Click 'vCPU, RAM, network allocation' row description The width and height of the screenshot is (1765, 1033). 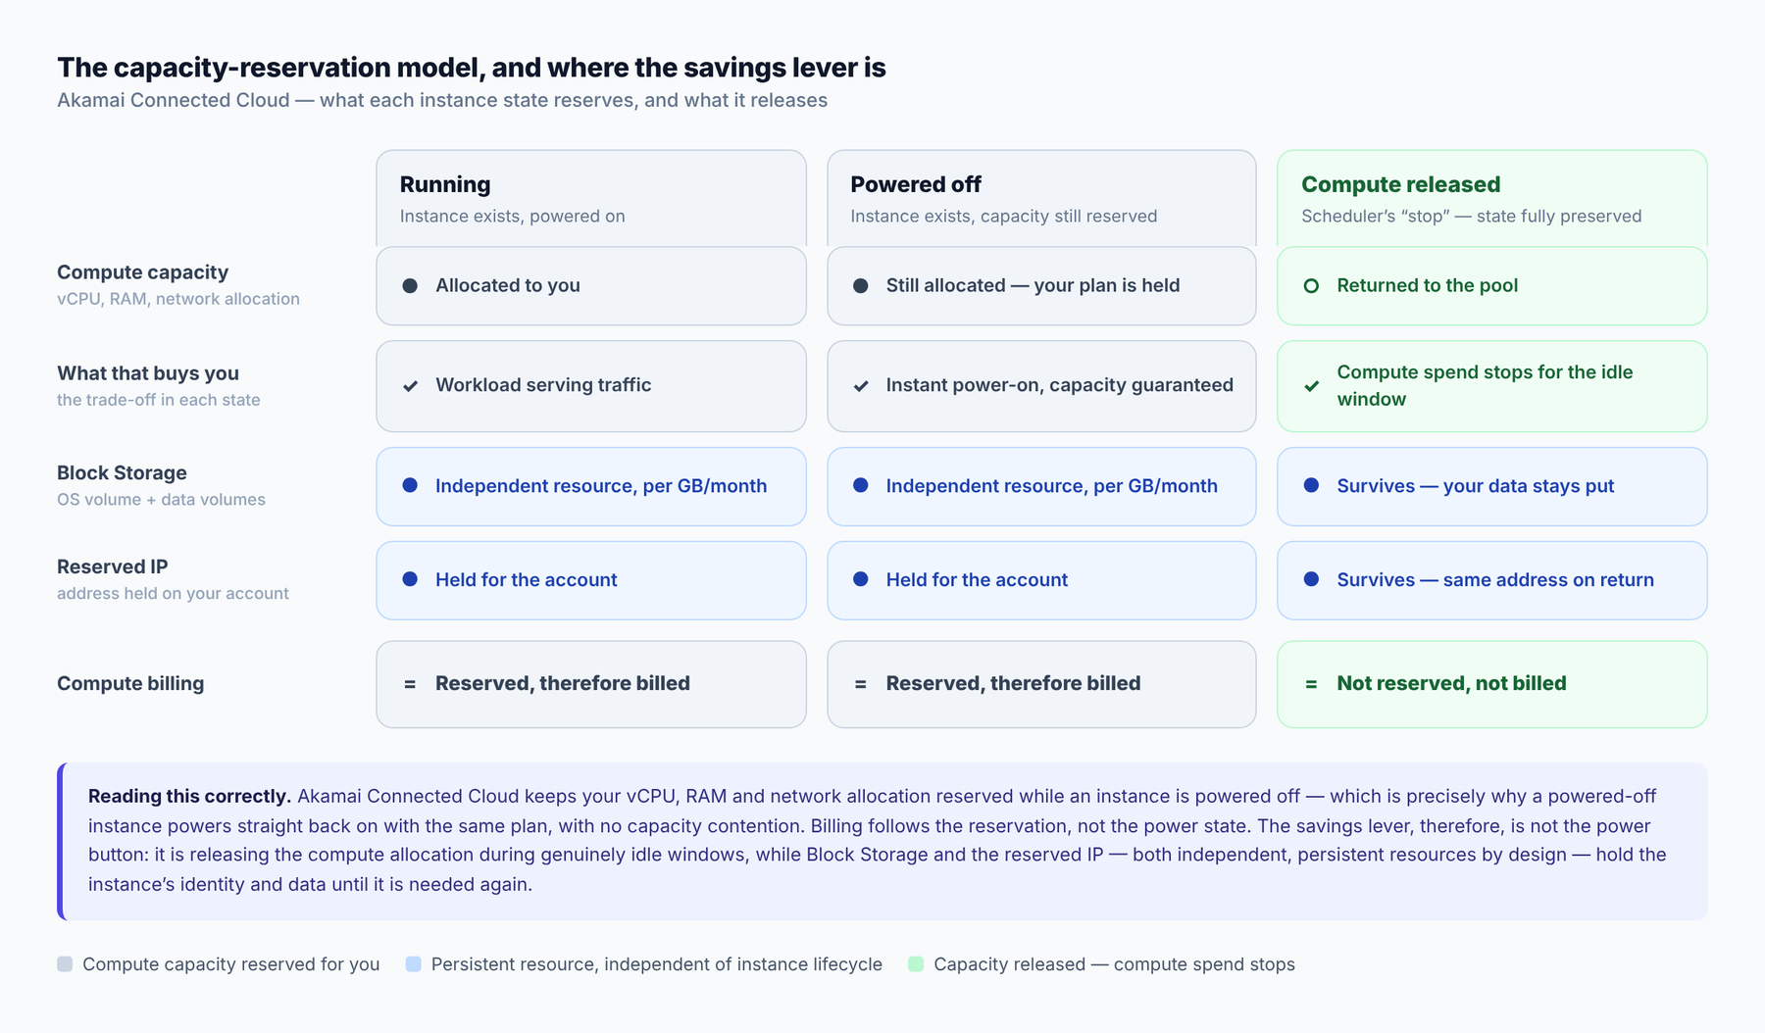[x=178, y=300]
